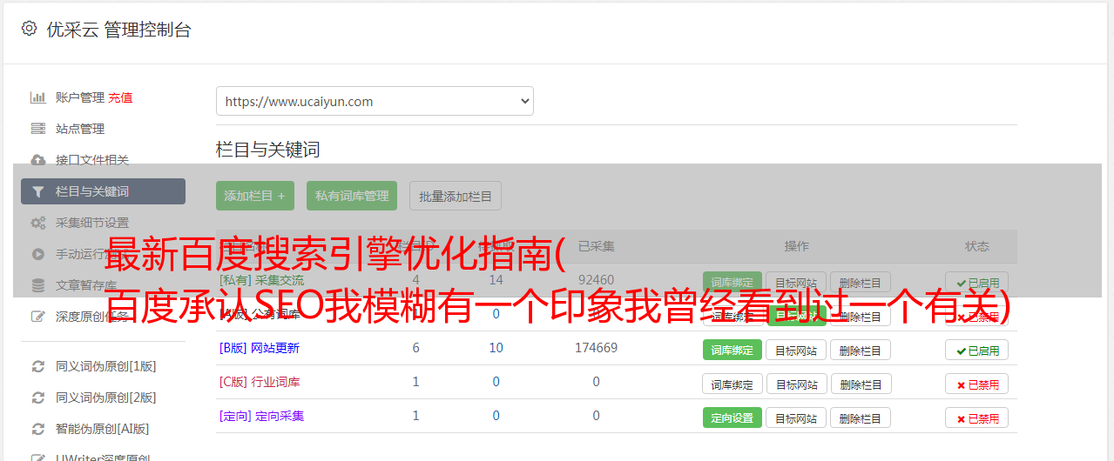1114x461 pixels.
Task: Click the cloud upload icon of 接口文件相关
Action: [x=37, y=160]
